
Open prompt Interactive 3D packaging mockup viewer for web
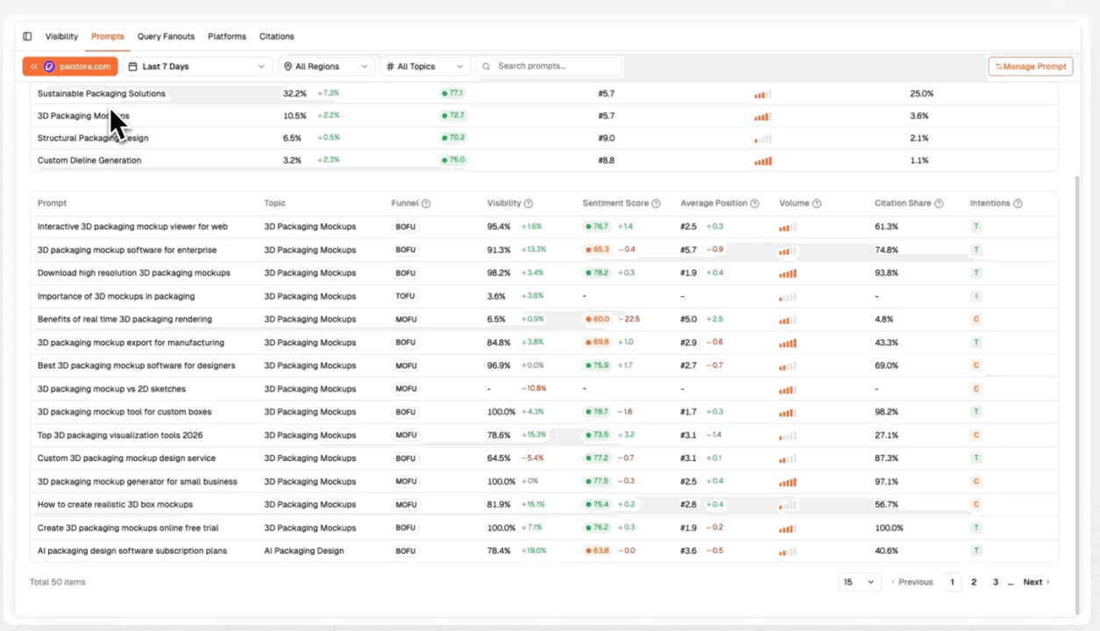[x=132, y=227]
